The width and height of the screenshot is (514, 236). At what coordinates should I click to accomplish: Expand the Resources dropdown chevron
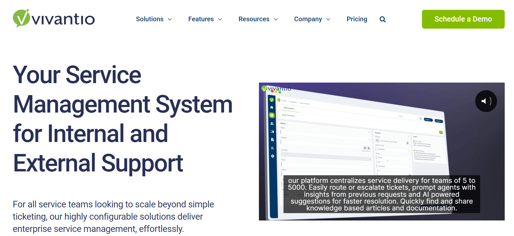pos(276,19)
